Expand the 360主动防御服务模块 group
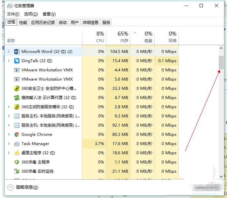Viewport: 228px width, 198px height. (9, 107)
